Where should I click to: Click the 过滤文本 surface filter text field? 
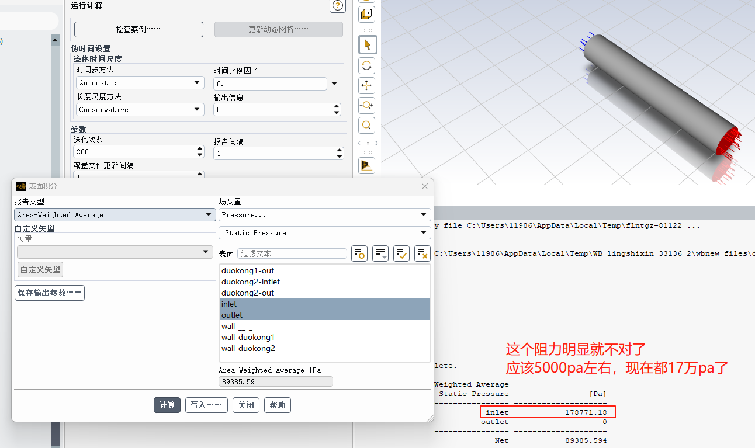[x=292, y=253]
